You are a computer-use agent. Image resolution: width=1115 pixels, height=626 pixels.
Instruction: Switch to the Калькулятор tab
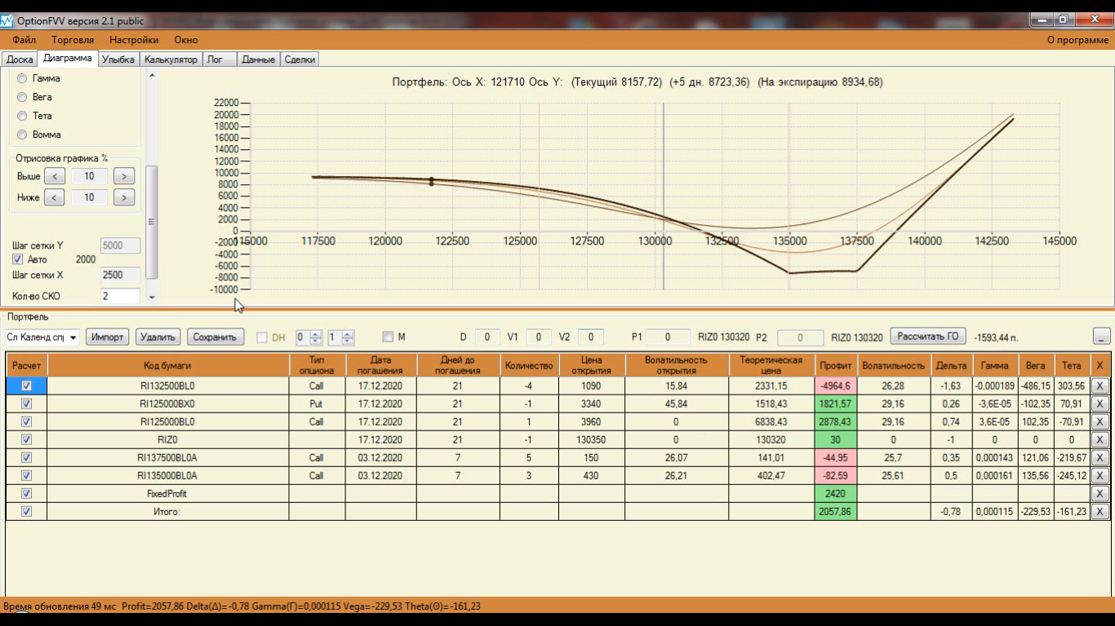click(171, 60)
